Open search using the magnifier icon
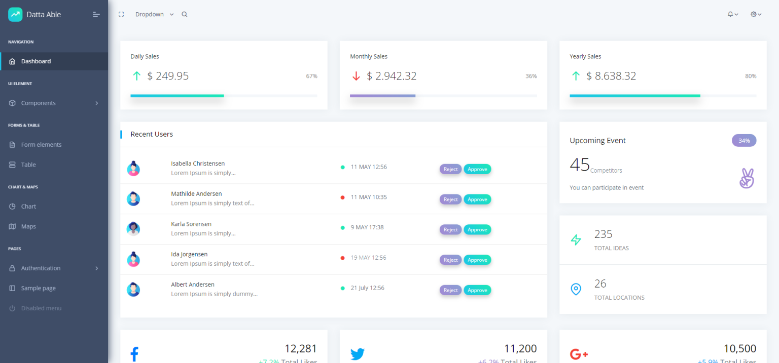The height and width of the screenshot is (363, 779). coord(184,14)
